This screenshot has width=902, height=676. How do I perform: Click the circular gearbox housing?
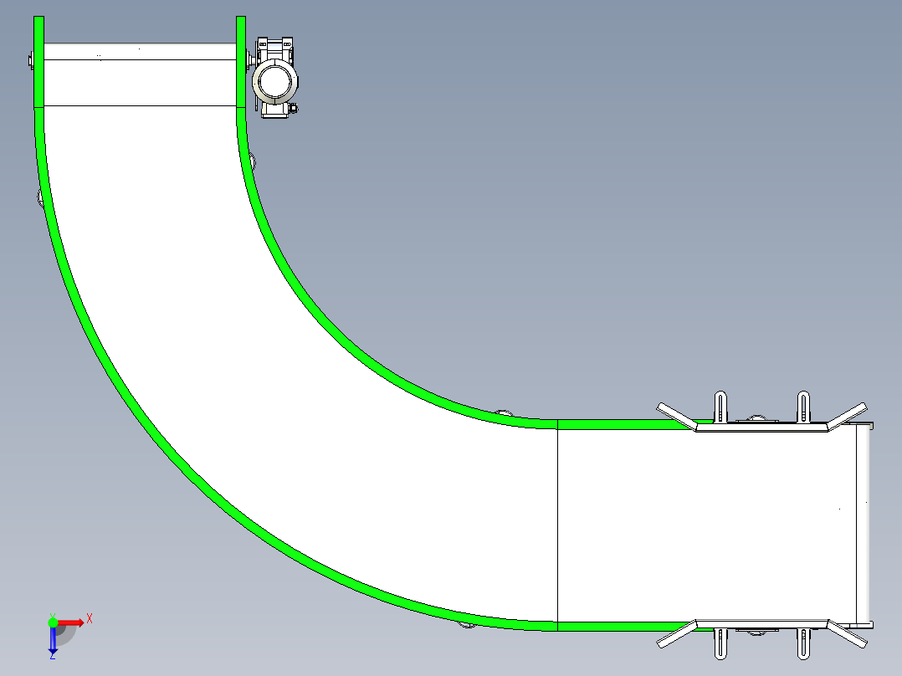(x=274, y=82)
